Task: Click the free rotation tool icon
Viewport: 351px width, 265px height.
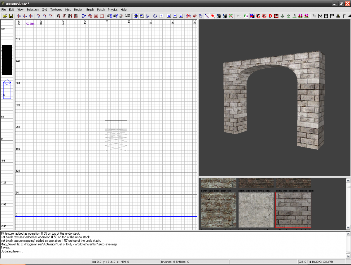Action: tap(155, 16)
